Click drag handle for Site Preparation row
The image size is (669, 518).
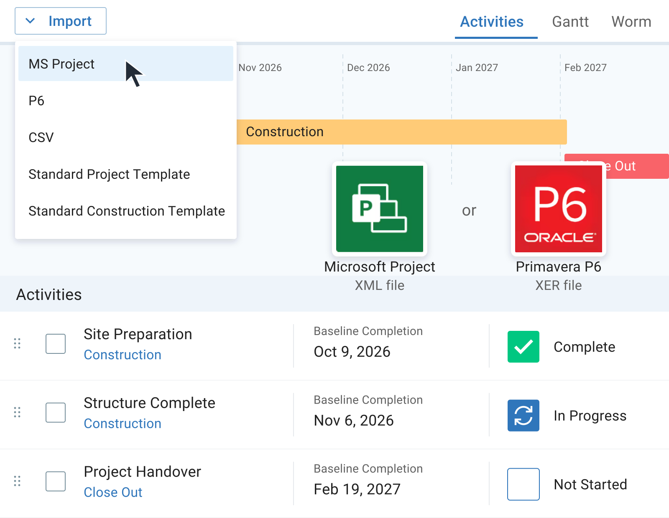click(x=17, y=343)
